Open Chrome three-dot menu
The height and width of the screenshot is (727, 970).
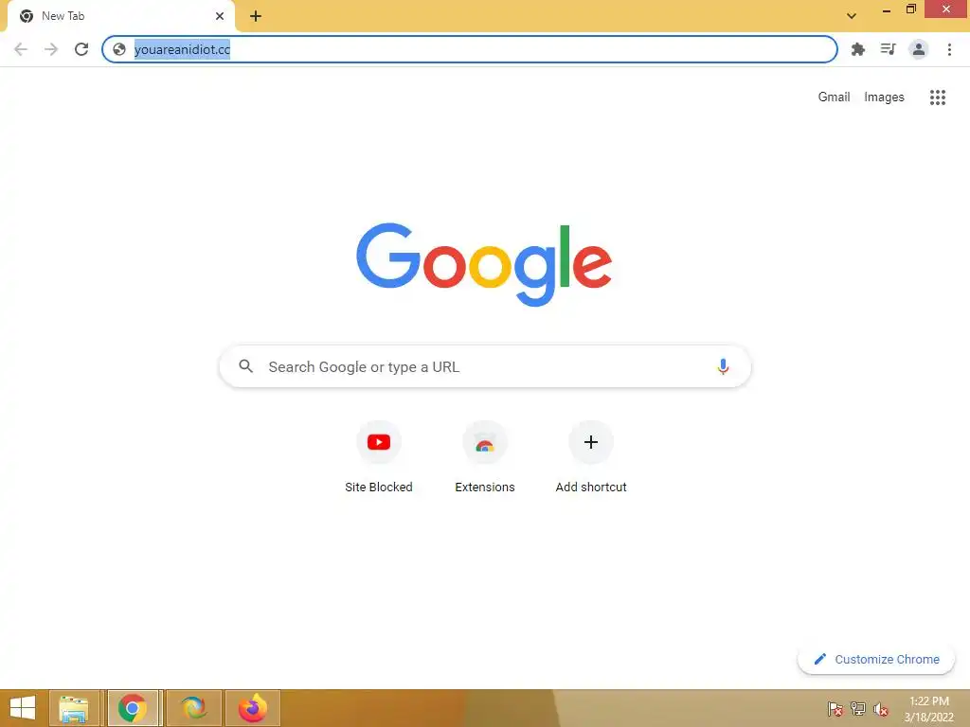tap(949, 49)
